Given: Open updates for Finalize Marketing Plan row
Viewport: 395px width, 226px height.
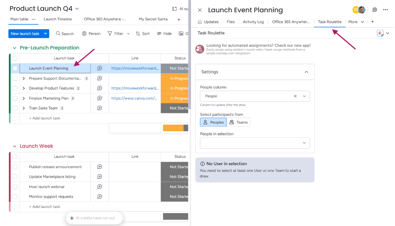Looking at the screenshot, I should pyautogui.click(x=100, y=98).
